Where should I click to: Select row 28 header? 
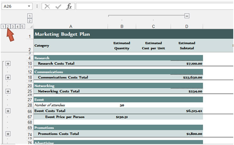[30, 105]
